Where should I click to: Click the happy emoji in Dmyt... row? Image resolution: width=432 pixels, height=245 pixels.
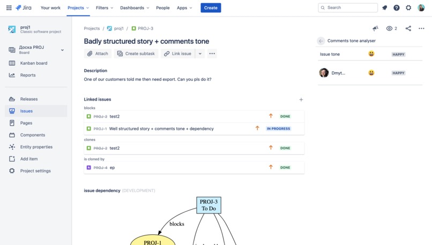point(371,73)
